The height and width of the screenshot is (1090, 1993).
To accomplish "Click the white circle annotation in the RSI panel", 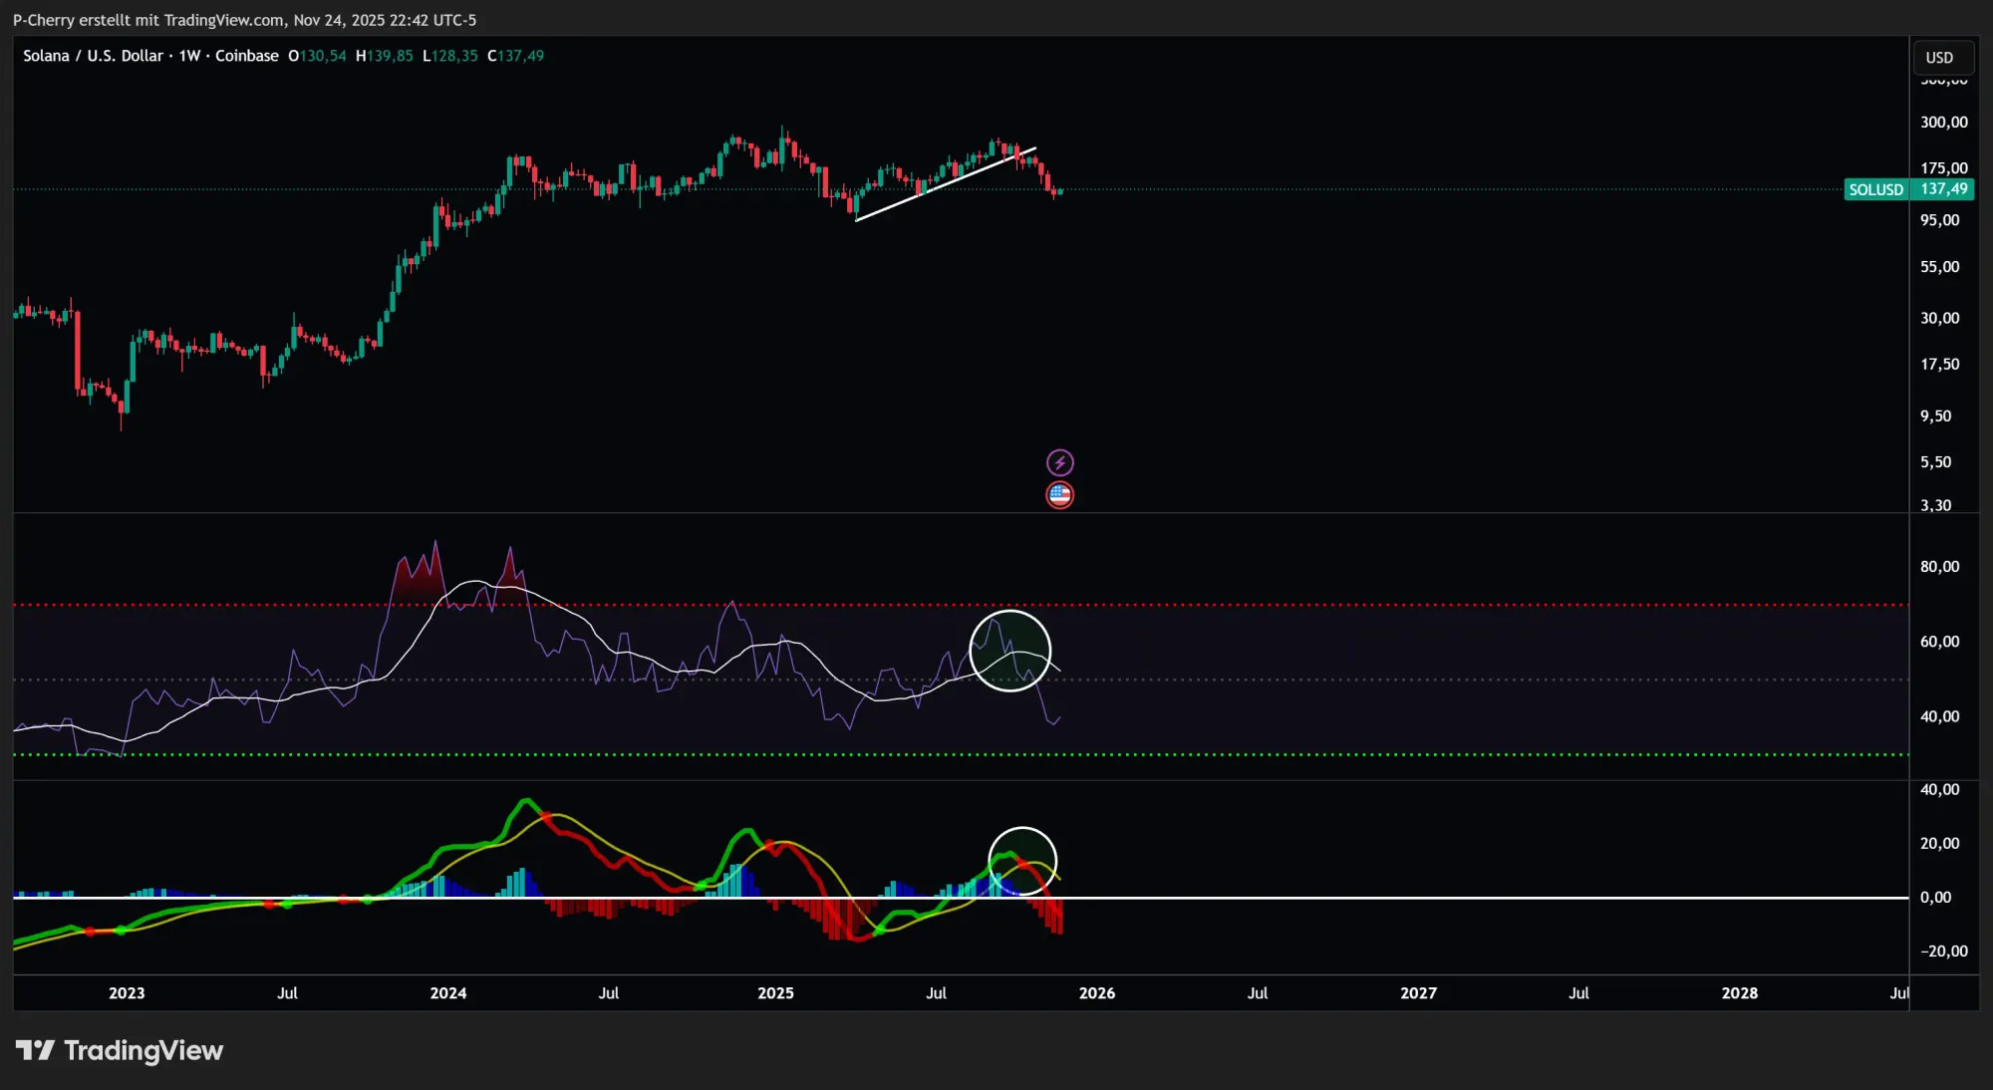I will 1010,650.
